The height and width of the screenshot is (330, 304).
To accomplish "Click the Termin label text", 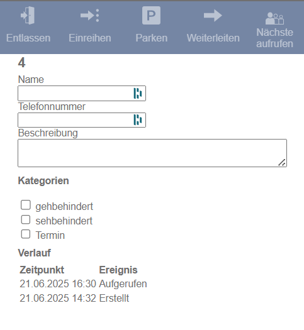I will (x=50, y=235).
